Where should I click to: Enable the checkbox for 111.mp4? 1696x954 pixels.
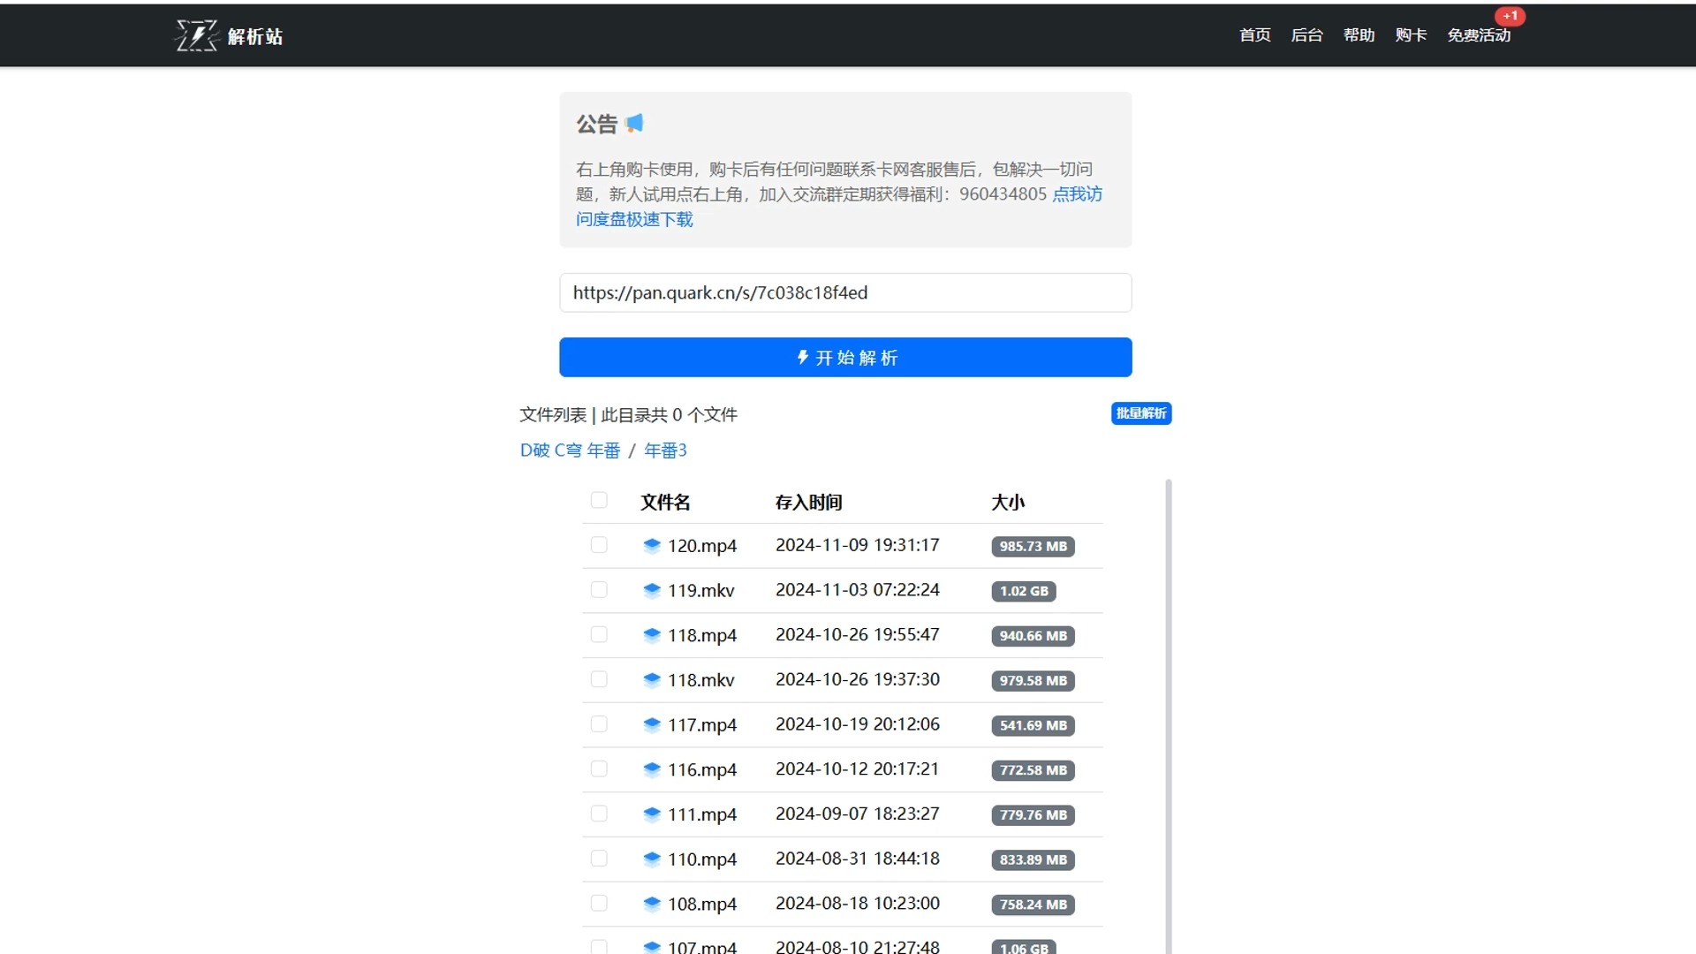point(599,814)
